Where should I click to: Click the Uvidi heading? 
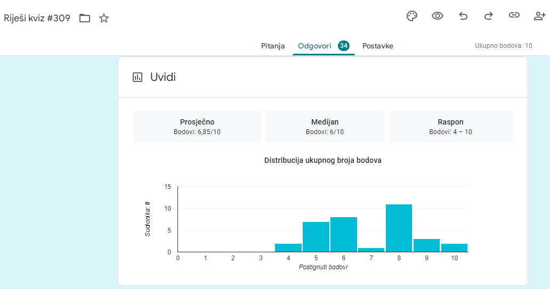[163, 77]
